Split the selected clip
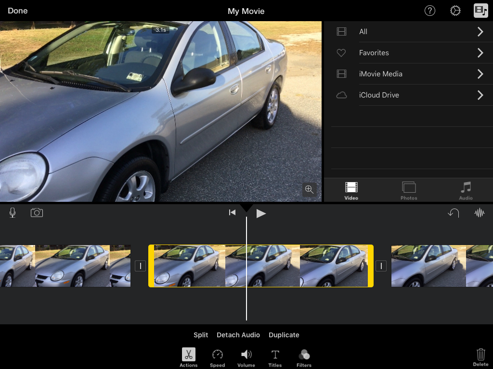Screen dimensions: 493x369 pos(201,335)
